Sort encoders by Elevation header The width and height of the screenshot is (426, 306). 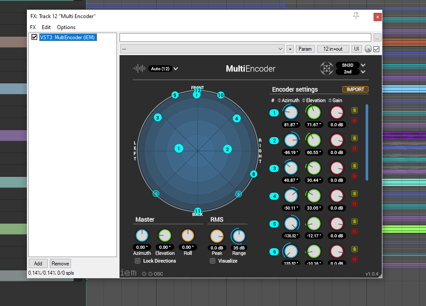coord(314,100)
